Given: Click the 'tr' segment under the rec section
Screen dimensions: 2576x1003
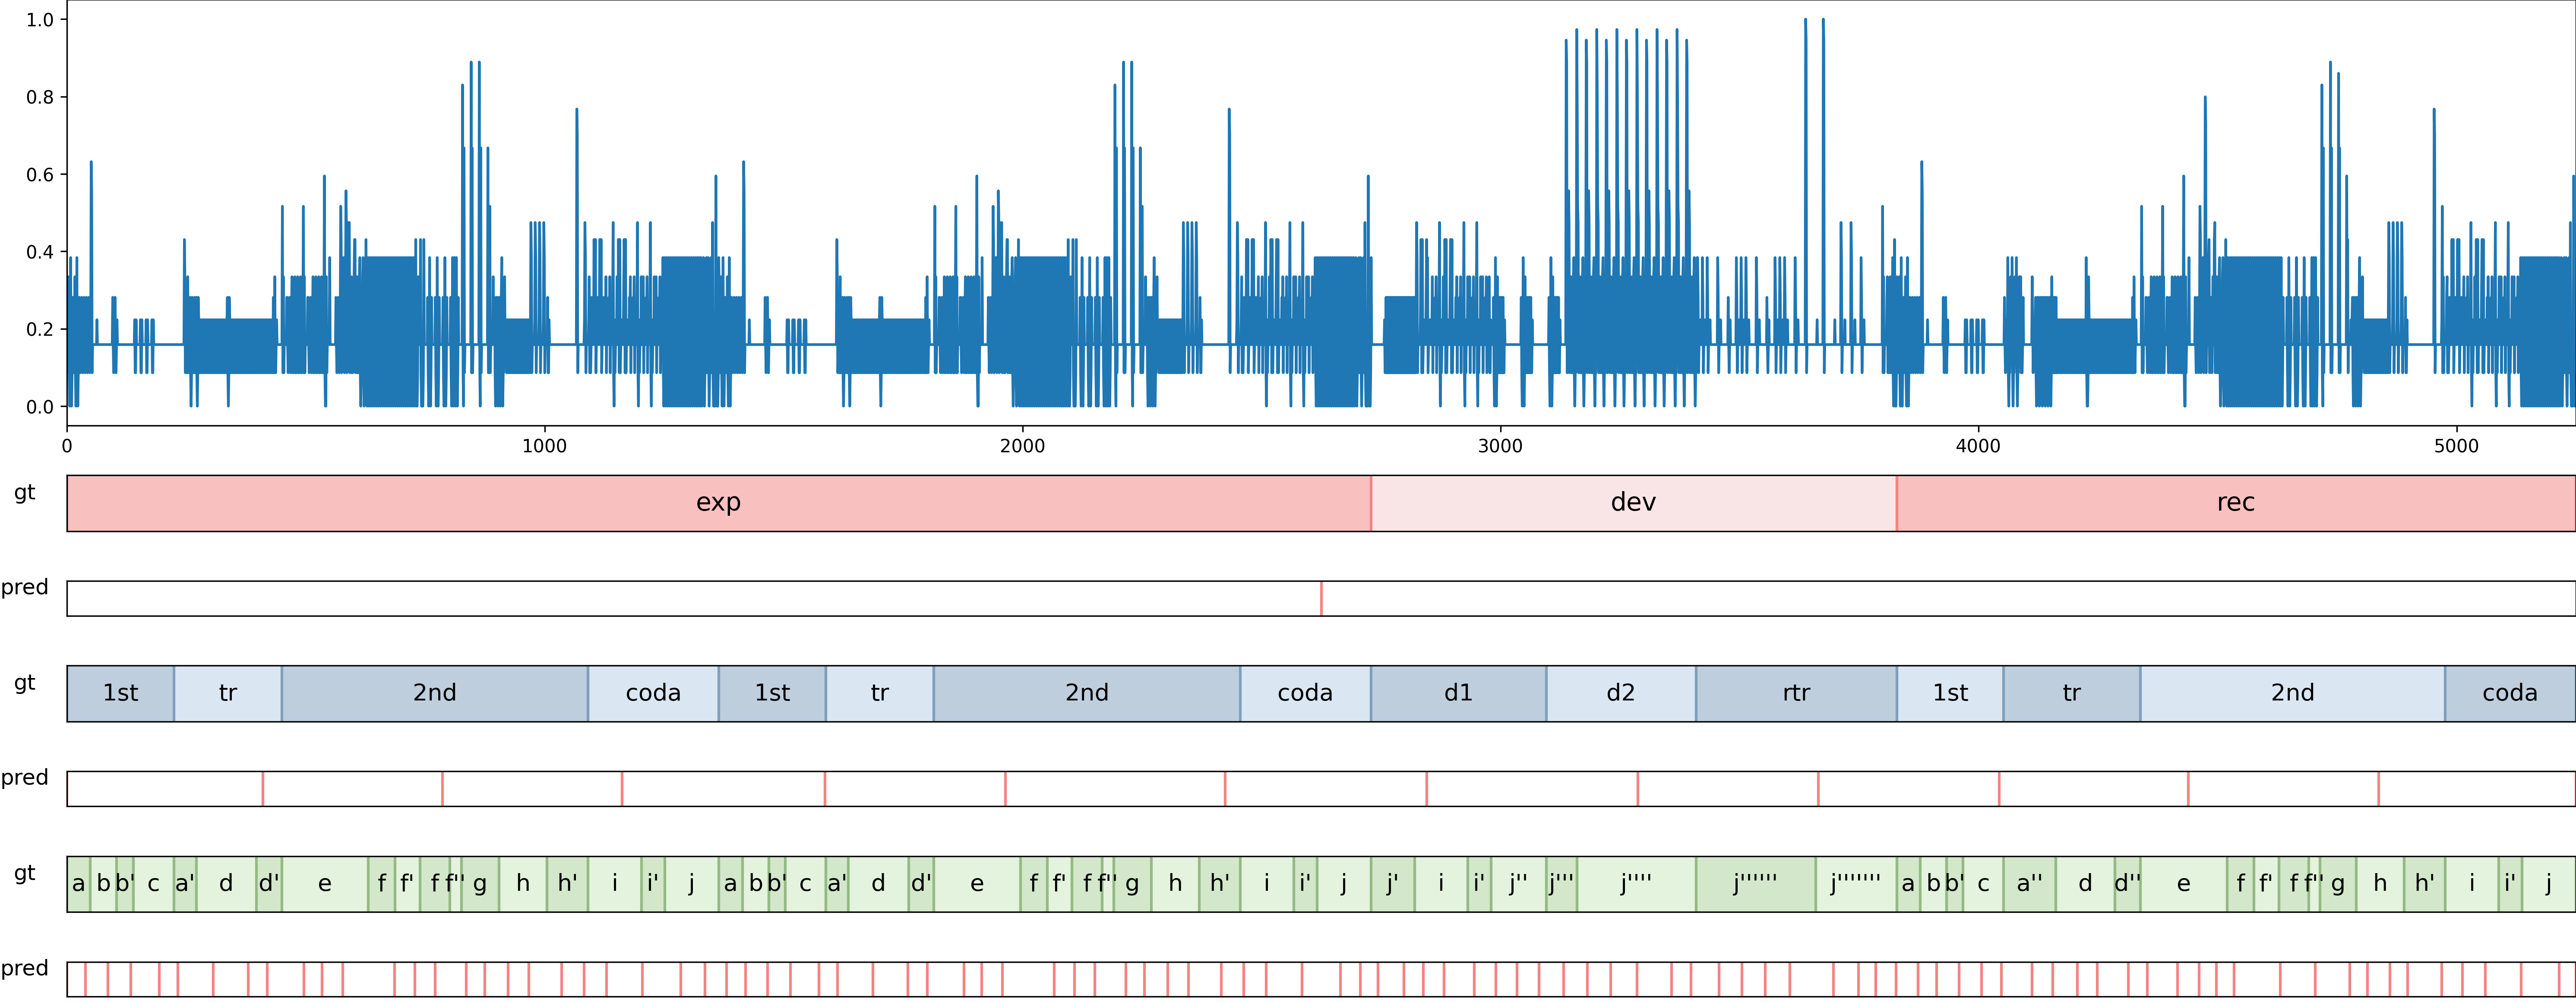Looking at the screenshot, I should (2072, 693).
